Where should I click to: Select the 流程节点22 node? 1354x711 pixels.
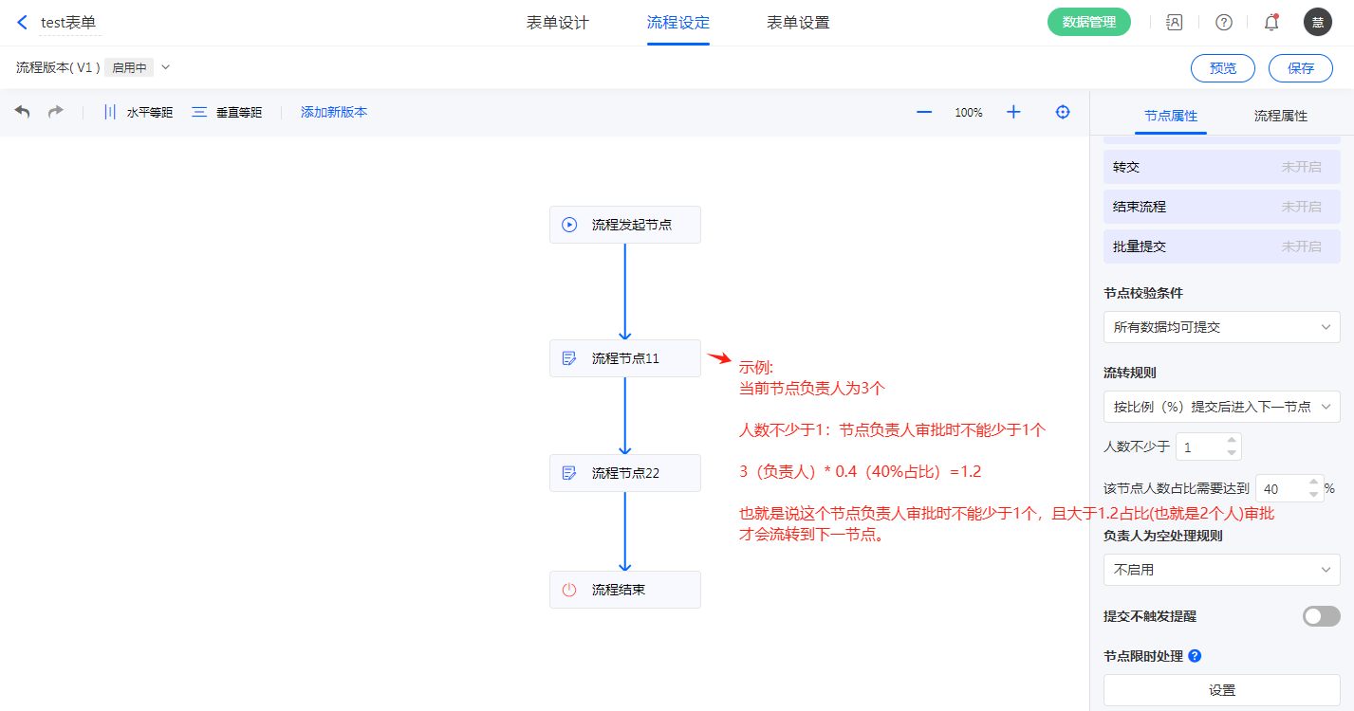tap(624, 473)
